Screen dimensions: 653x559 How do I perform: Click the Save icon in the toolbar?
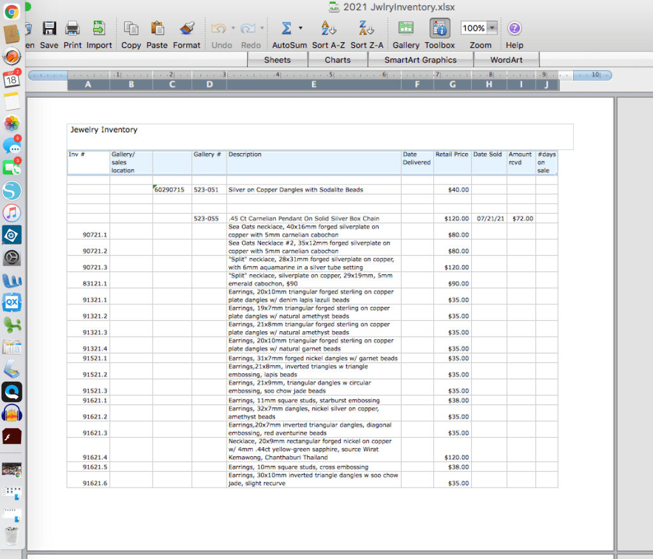pos(49,29)
